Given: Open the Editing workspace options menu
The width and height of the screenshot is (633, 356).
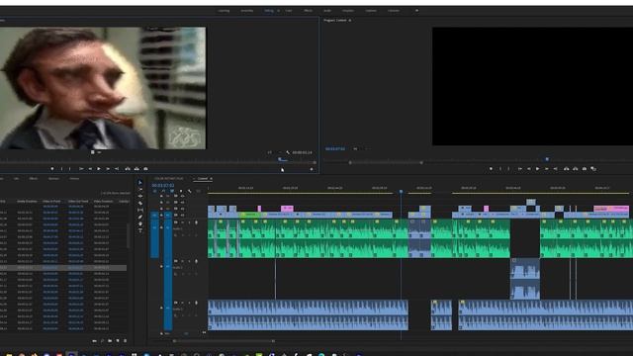Looking at the screenshot, I should pos(278,11).
